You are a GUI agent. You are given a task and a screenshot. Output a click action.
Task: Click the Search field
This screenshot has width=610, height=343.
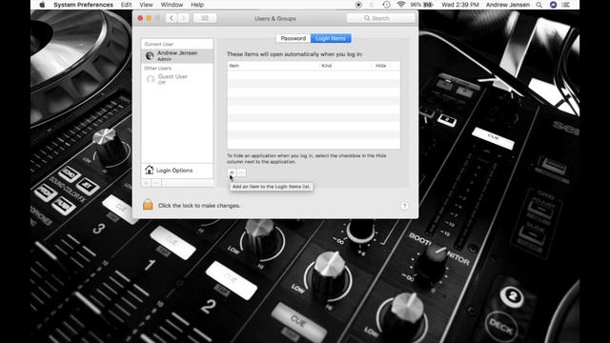[380, 18]
